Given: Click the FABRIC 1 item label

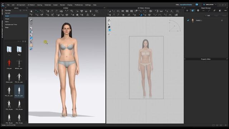Looking at the screenshot, I should (199, 21).
